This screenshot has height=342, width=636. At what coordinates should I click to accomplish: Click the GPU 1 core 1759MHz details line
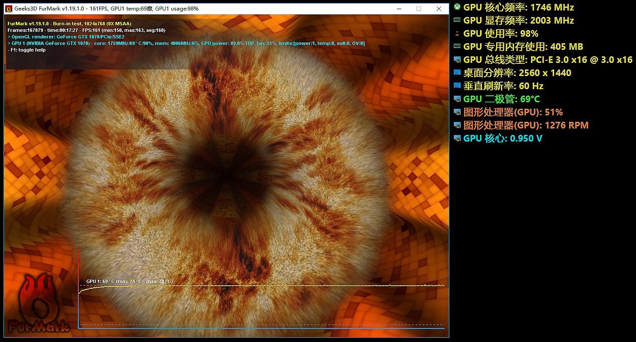click(186, 43)
